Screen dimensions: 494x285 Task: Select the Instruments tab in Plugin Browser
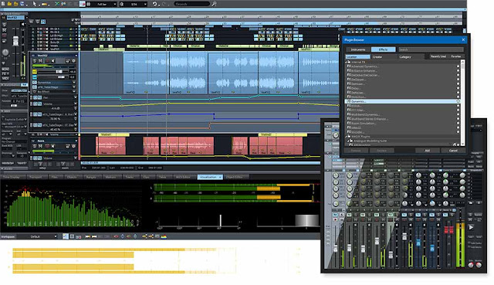tap(358, 49)
